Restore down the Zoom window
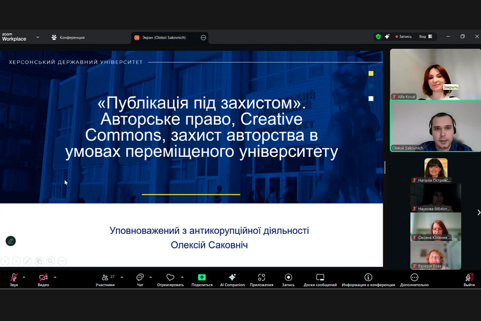Screen dimensions: 481x321 463,36
